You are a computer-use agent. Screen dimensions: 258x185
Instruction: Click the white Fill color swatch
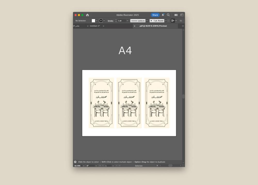click(93, 21)
